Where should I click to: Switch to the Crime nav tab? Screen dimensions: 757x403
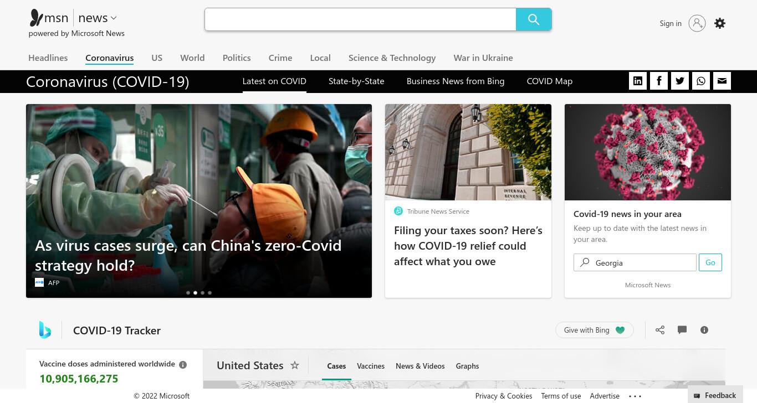tap(280, 58)
